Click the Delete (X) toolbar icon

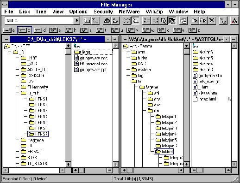[x=212, y=21]
